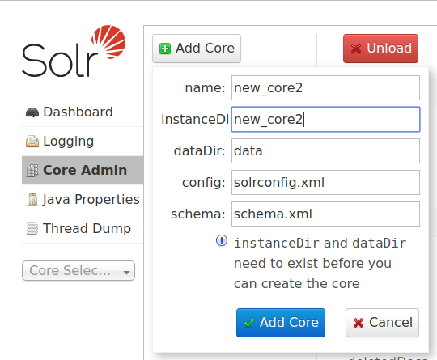Focus the name input field
Viewport: 437px width, 360px height.
[325, 87]
